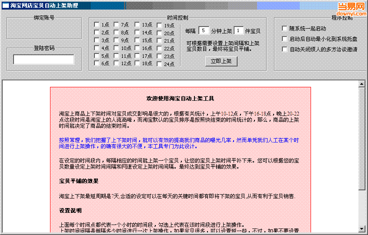368x235 pixels.
Task: Click the application icon in title bar
Action: pos(5,5)
